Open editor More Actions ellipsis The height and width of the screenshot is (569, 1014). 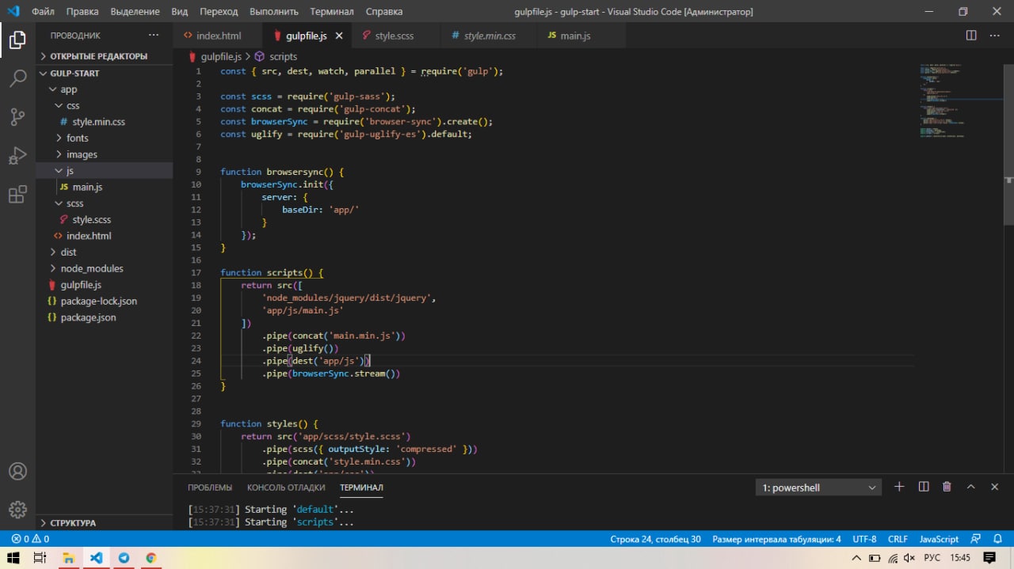(995, 36)
